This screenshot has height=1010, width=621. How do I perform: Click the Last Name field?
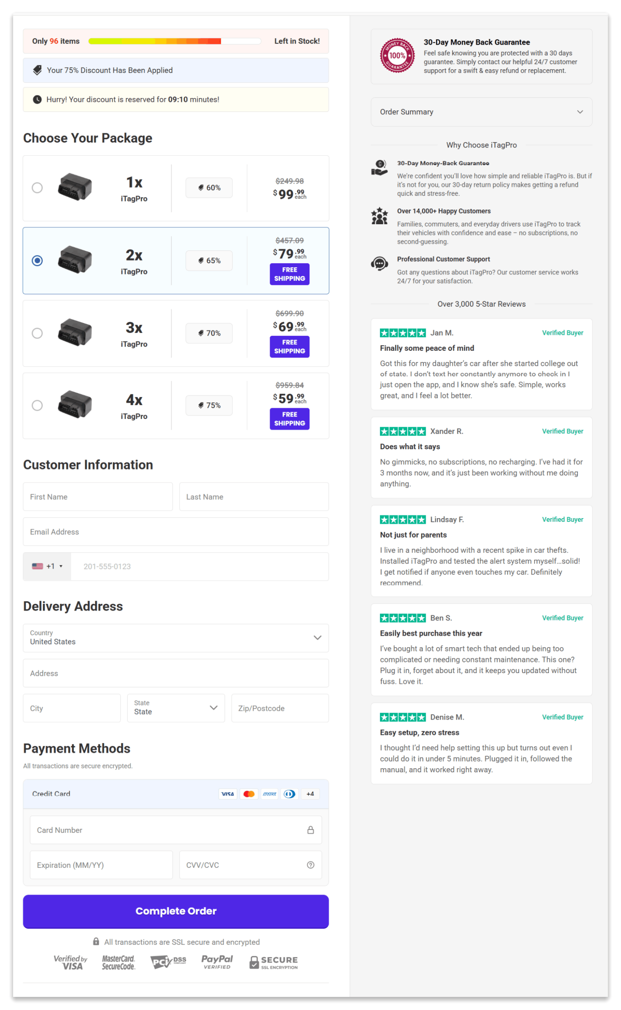tap(254, 497)
